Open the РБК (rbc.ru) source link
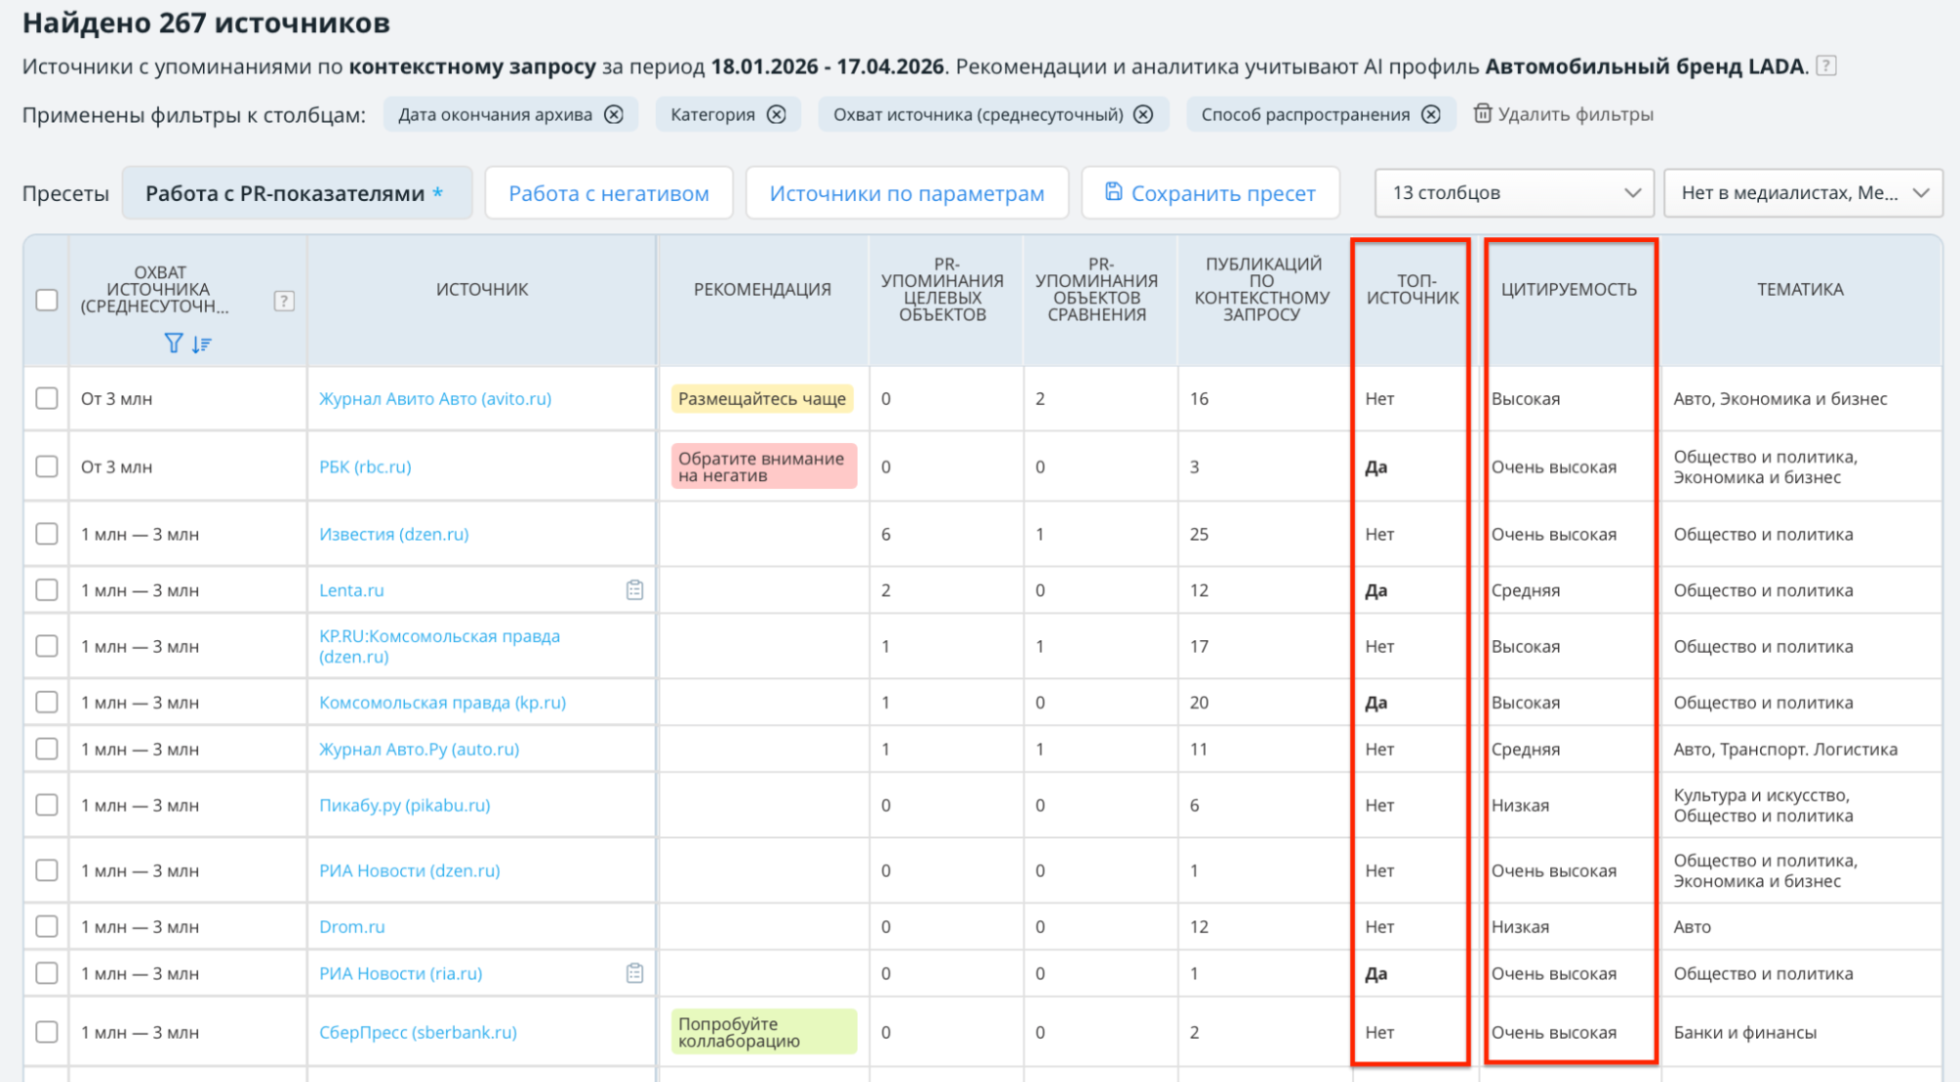This screenshot has height=1082, width=1960. coord(366,467)
